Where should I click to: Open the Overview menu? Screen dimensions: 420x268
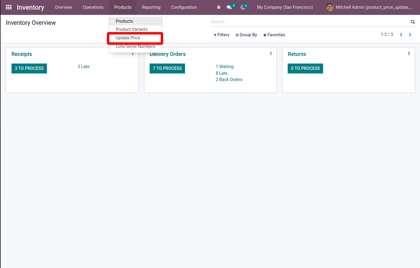coord(64,7)
